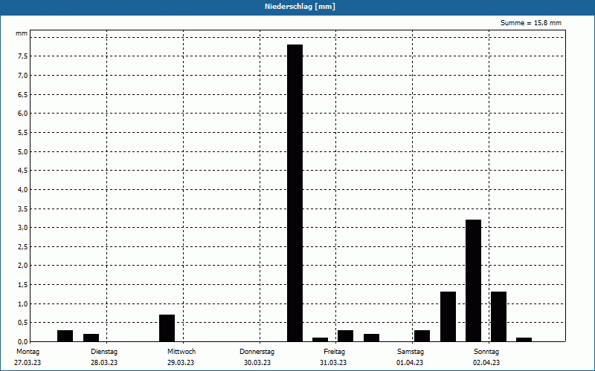Click the Dienstag day label
The image size is (595, 371).
(104, 352)
